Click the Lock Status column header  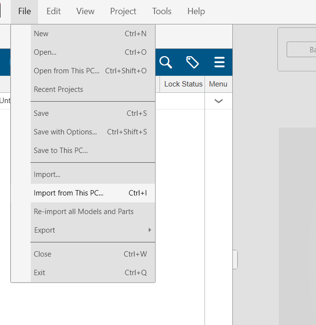[x=183, y=84]
